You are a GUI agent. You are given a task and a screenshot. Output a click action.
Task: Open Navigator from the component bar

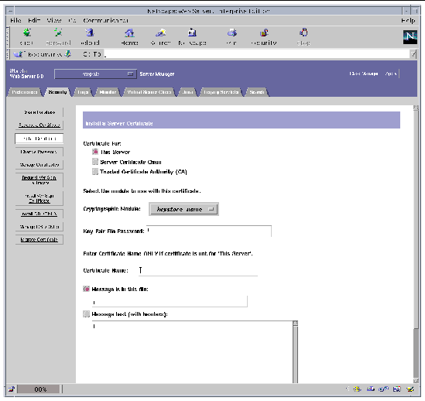tap(357, 389)
